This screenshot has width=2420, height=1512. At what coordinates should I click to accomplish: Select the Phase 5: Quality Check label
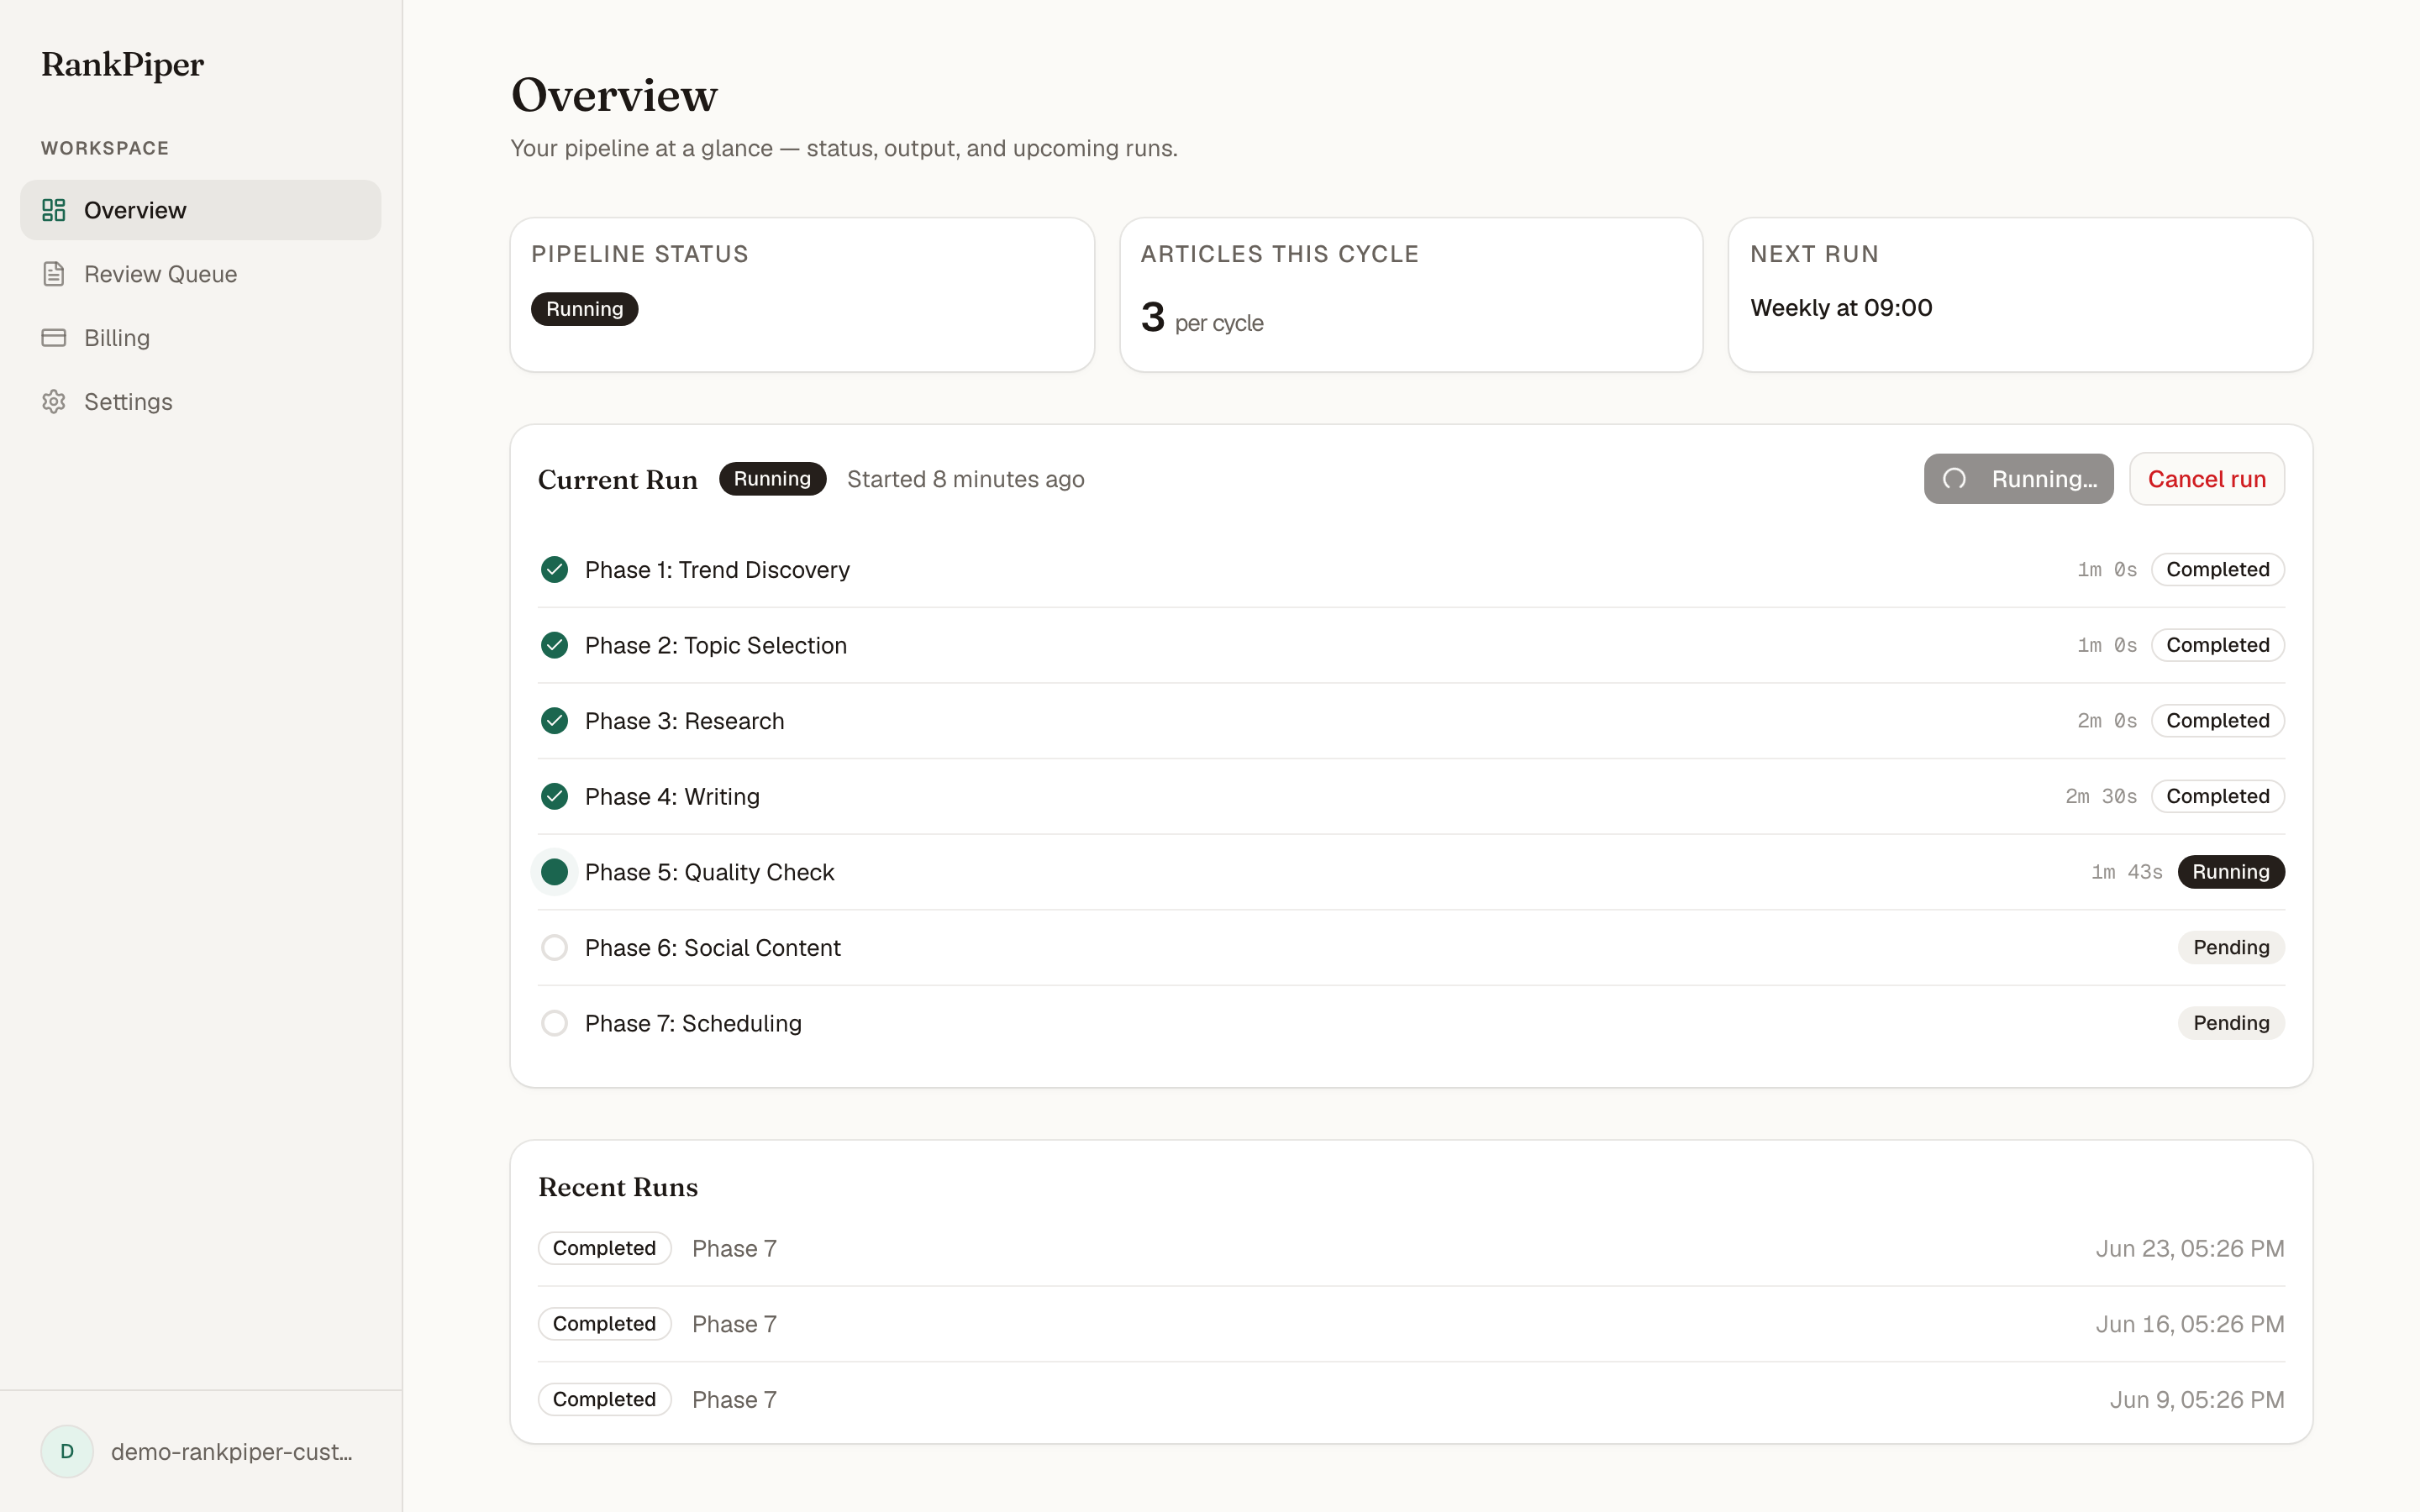709,872
